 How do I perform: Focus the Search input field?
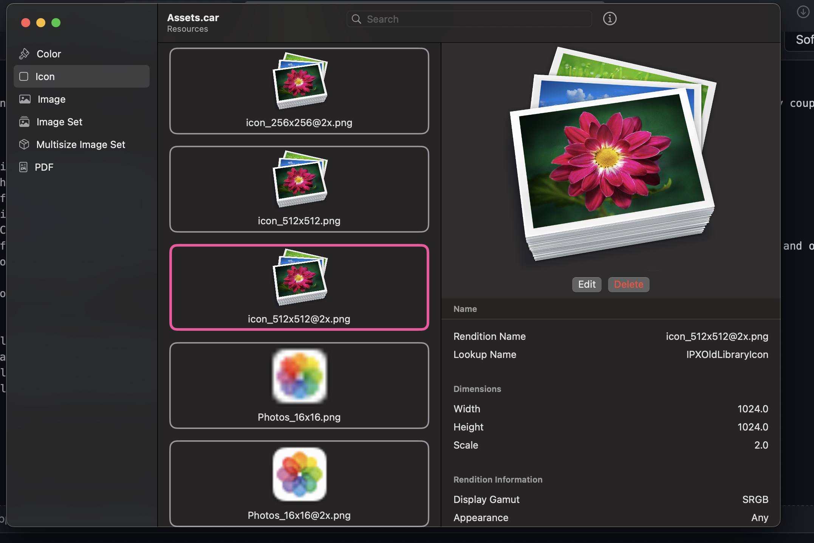tap(469, 19)
